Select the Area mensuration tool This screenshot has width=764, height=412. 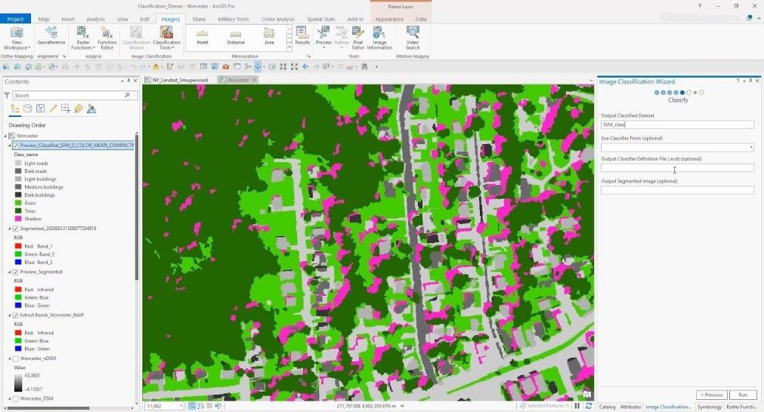(x=269, y=38)
